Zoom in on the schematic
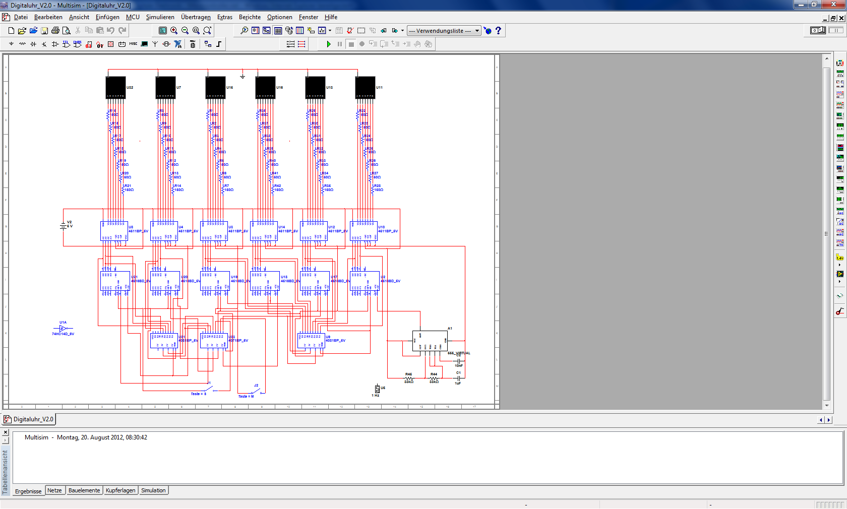847x509 pixels. 174,31
